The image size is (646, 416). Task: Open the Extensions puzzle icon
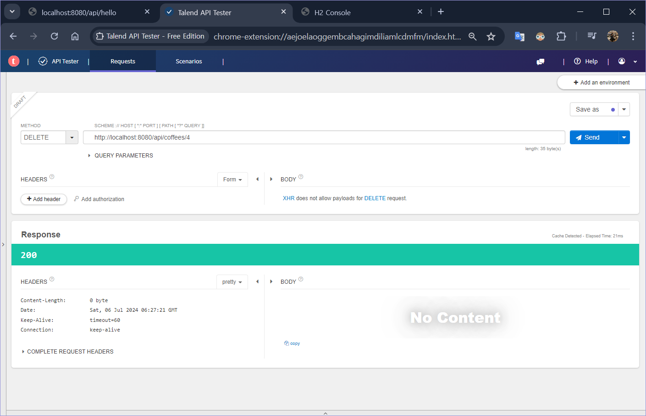561,36
